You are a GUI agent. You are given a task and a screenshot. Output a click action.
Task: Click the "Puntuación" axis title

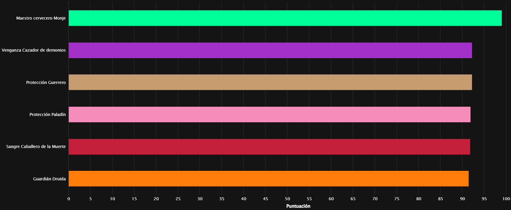298,206
